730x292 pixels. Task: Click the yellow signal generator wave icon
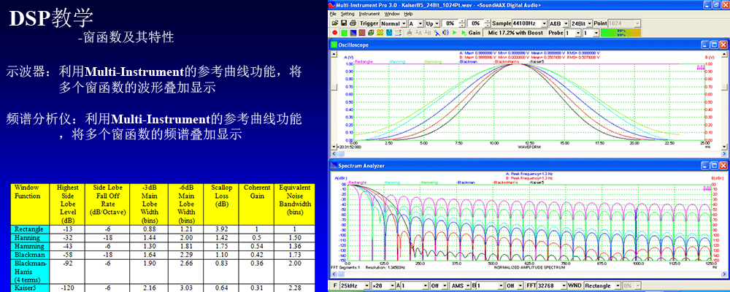click(x=380, y=33)
